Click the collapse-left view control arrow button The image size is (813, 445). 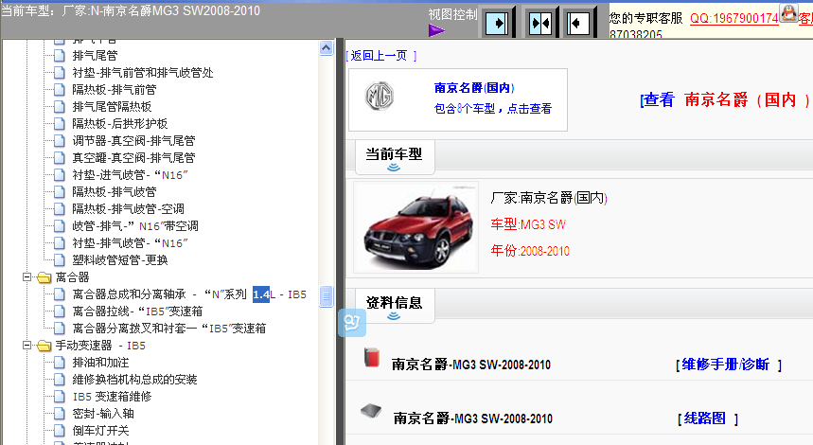578,24
